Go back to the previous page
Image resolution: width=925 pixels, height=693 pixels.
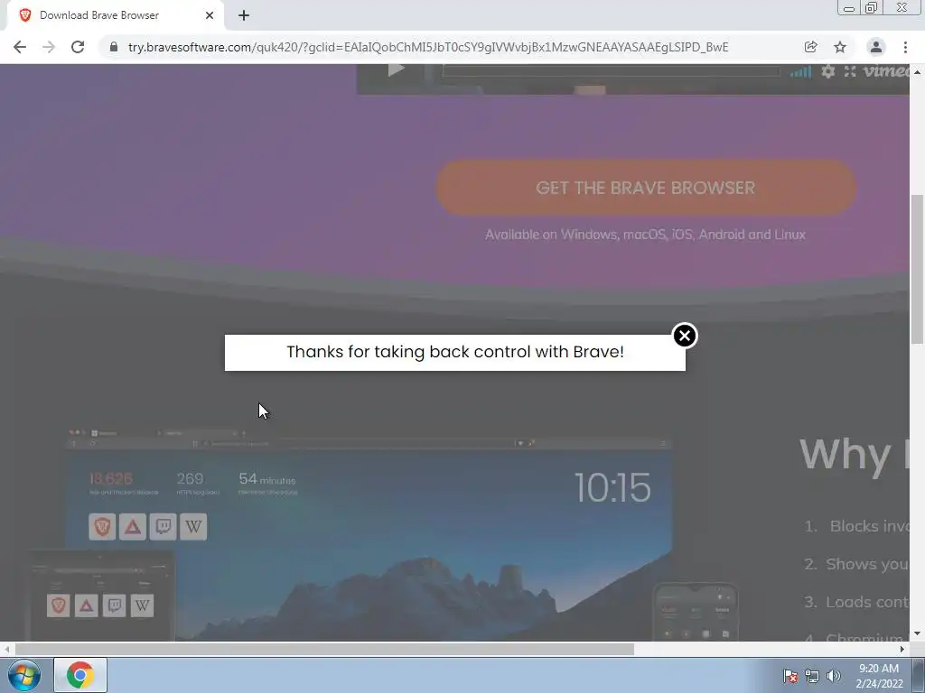(x=20, y=47)
